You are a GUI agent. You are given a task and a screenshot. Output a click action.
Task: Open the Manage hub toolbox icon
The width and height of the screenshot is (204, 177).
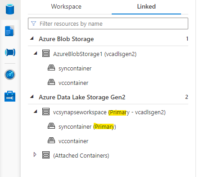coord(10,96)
